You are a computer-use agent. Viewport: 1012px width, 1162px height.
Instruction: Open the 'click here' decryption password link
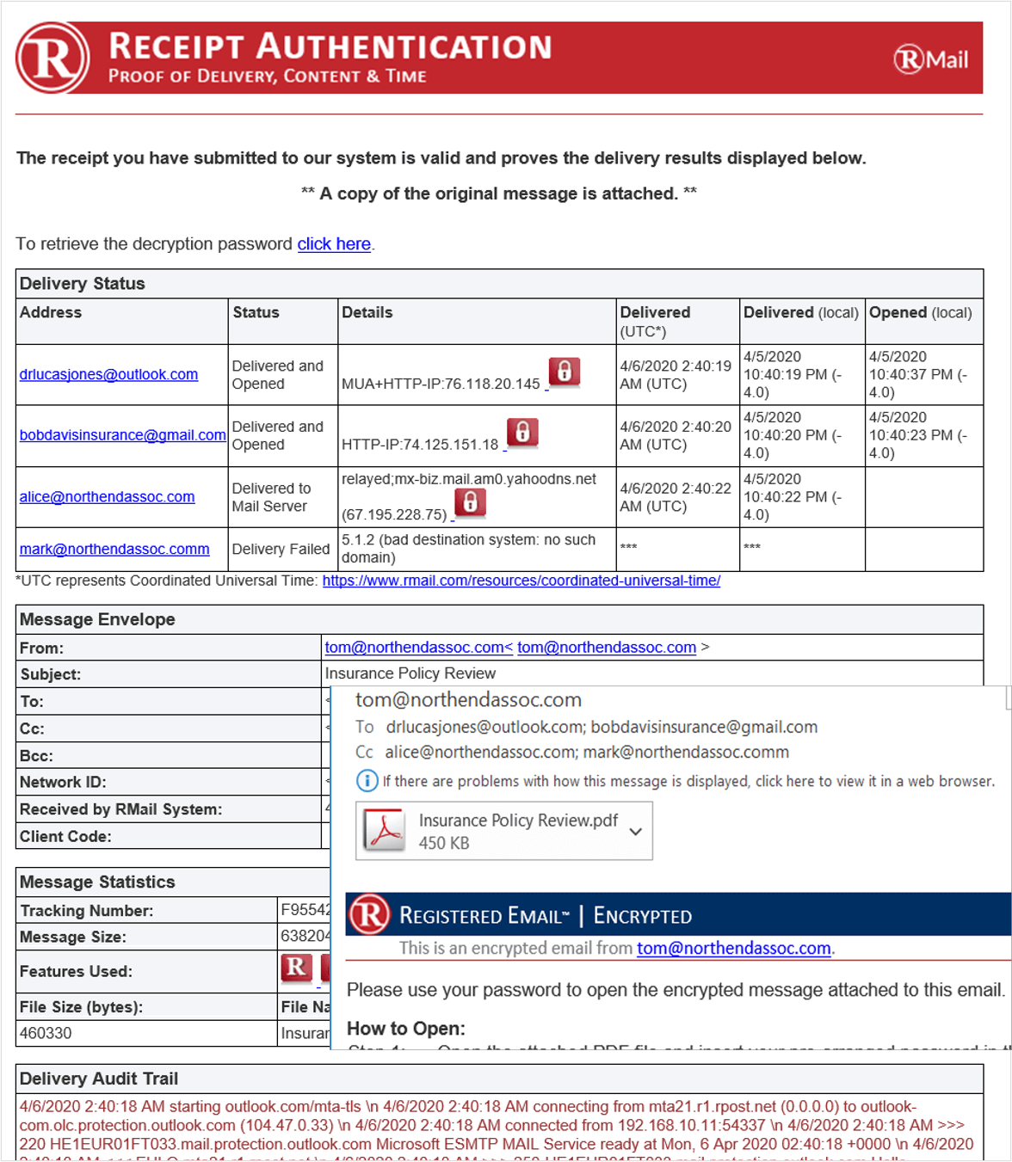point(334,244)
